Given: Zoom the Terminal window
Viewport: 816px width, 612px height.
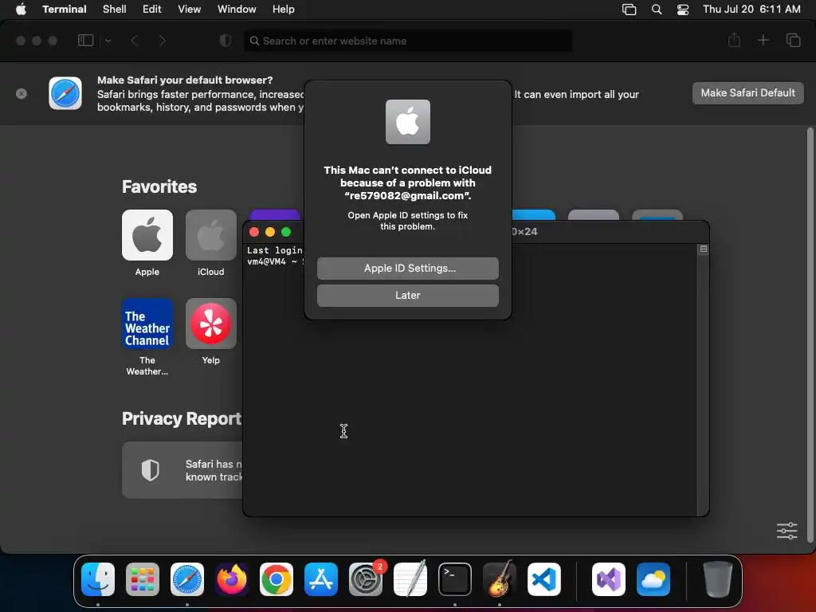Looking at the screenshot, I should click(x=286, y=232).
